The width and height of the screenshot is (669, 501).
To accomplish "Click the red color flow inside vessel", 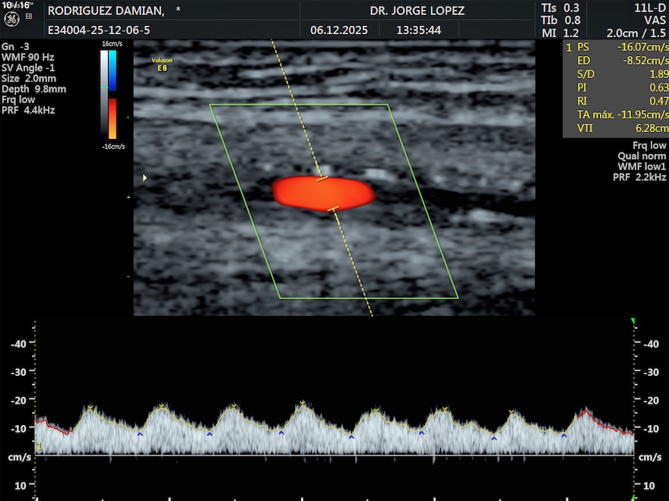I will [x=323, y=193].
